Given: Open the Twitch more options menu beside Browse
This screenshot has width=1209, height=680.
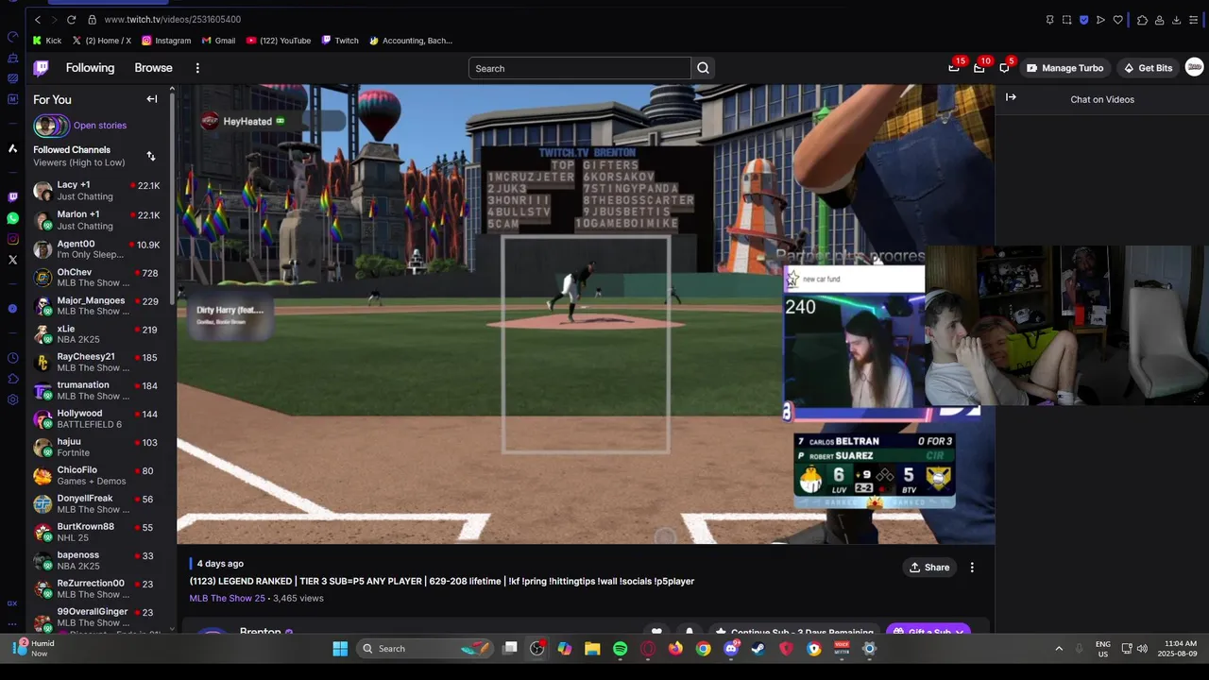Looking at the screenshot, I should coord(197,68).
